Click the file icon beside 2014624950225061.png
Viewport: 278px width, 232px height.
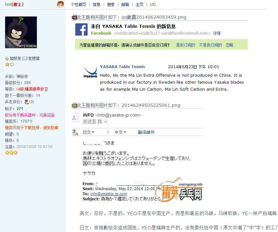74,106
